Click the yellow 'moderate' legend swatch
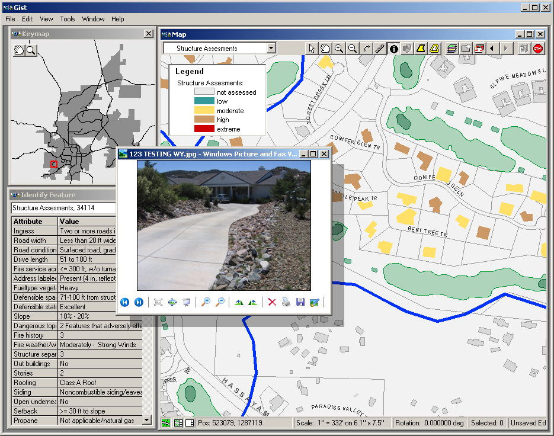The width and height of the screenshot is (554, 436). click(204, 110)
